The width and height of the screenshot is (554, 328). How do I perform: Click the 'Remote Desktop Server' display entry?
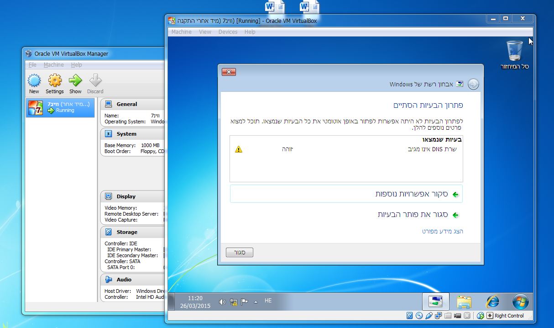tap(131, 214)
